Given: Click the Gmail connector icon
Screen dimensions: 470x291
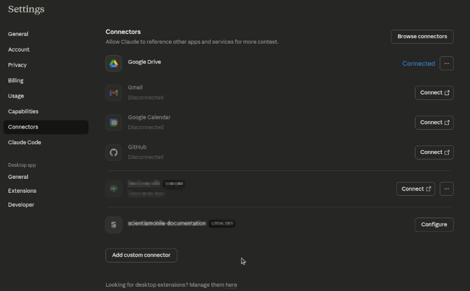Looking at the screenshot, I should [x=114, y=93].
